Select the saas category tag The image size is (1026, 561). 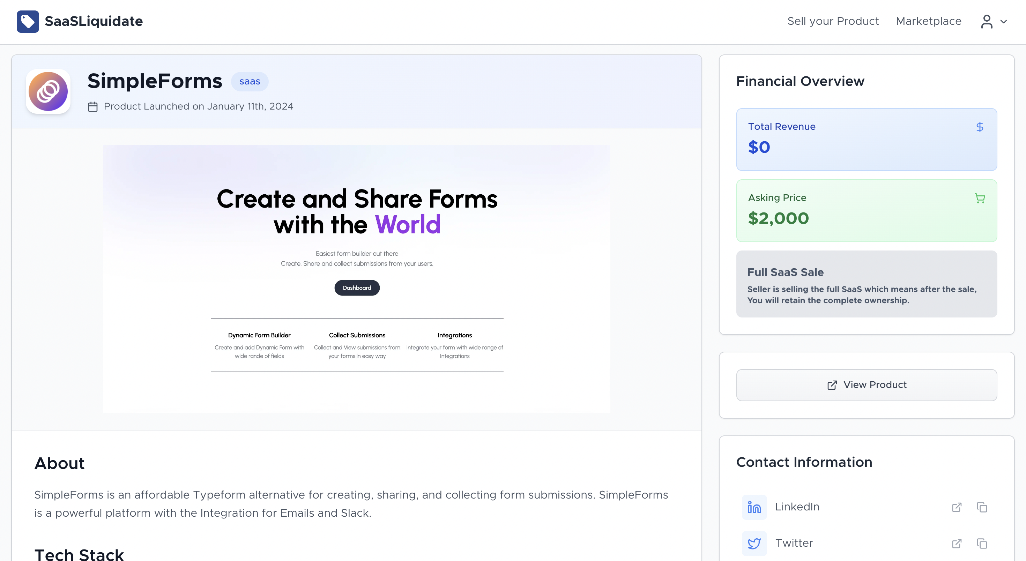coord(250,82)
